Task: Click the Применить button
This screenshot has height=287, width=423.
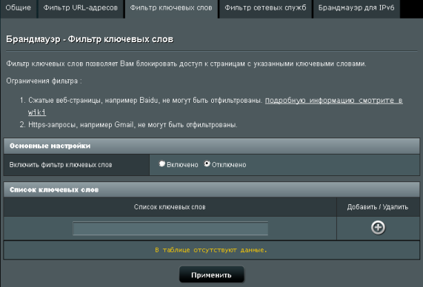Action: pyautogui.click(x=212, y=275)
